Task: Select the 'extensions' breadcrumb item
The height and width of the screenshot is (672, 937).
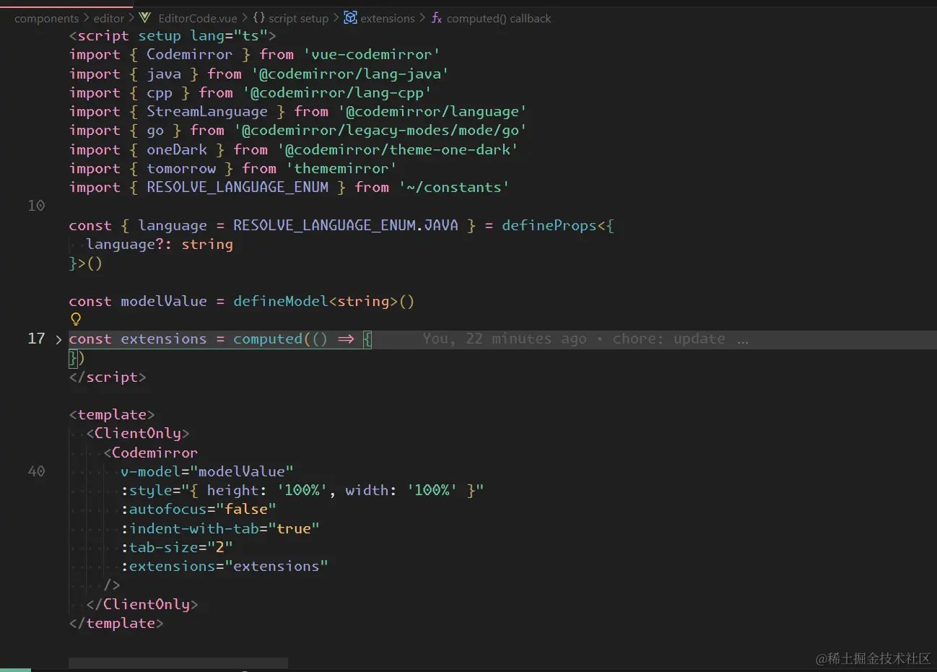Action: click(x=388, y=18)
